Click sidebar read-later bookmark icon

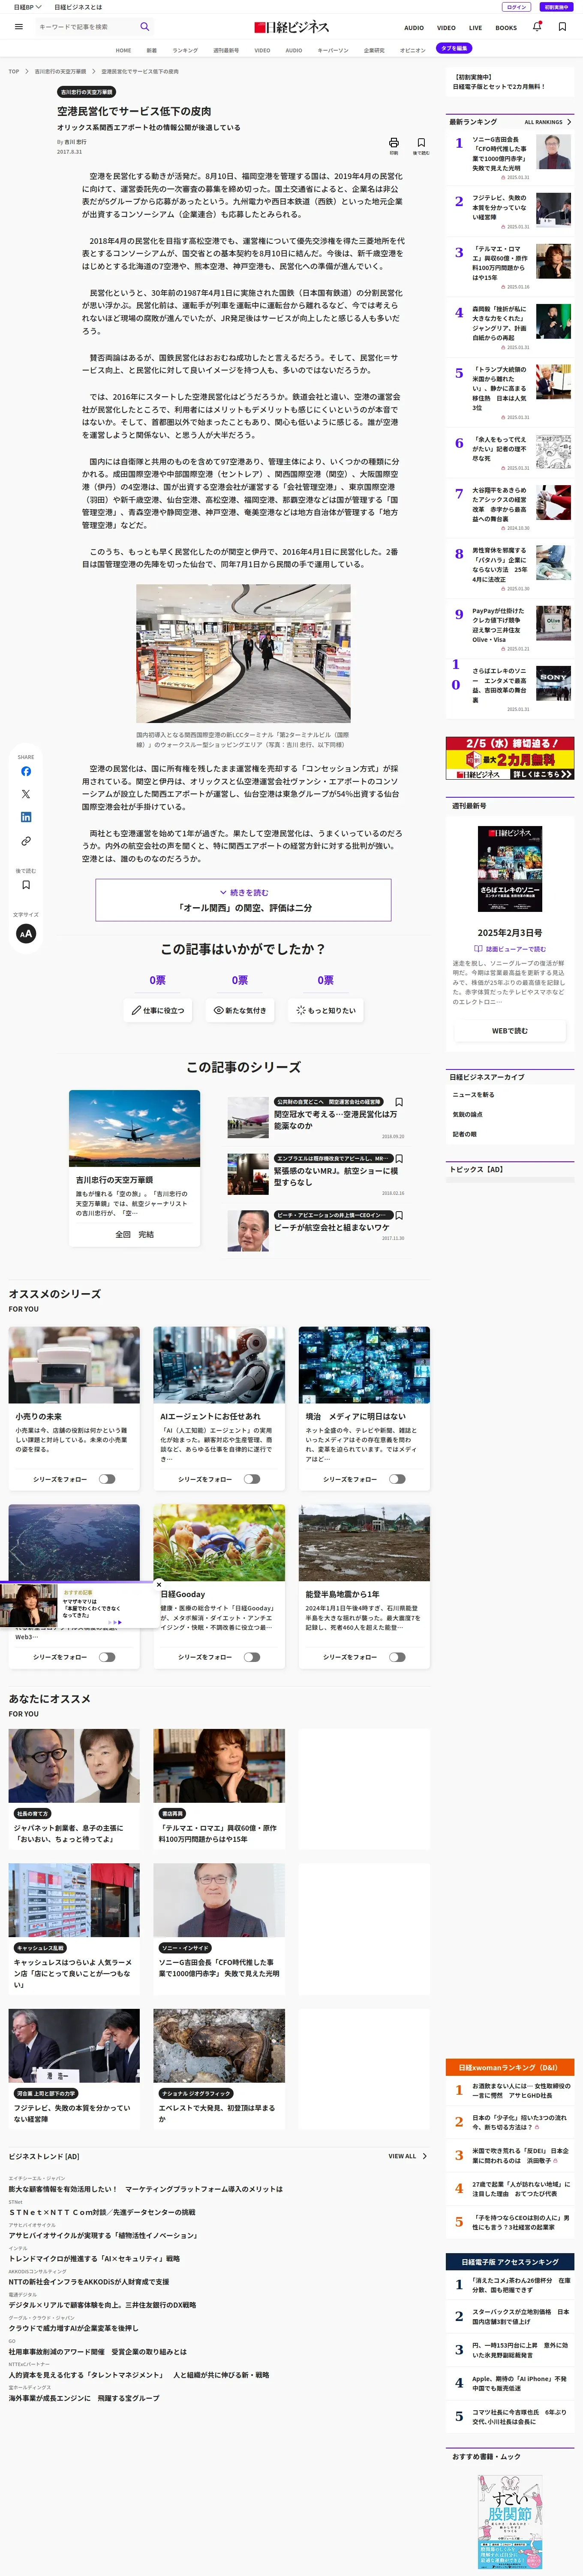[x=26, y=885]
